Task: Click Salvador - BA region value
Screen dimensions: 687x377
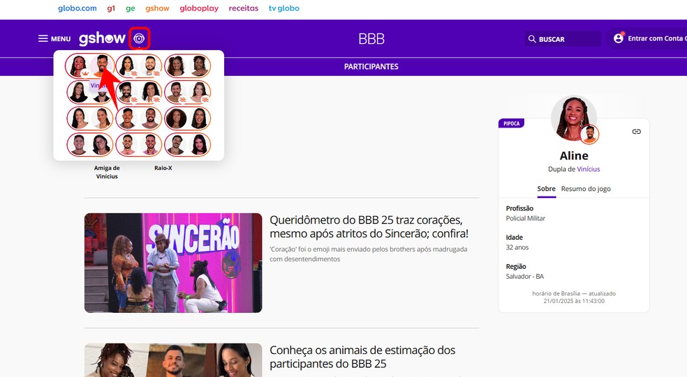Action: [x=525, y=277]
